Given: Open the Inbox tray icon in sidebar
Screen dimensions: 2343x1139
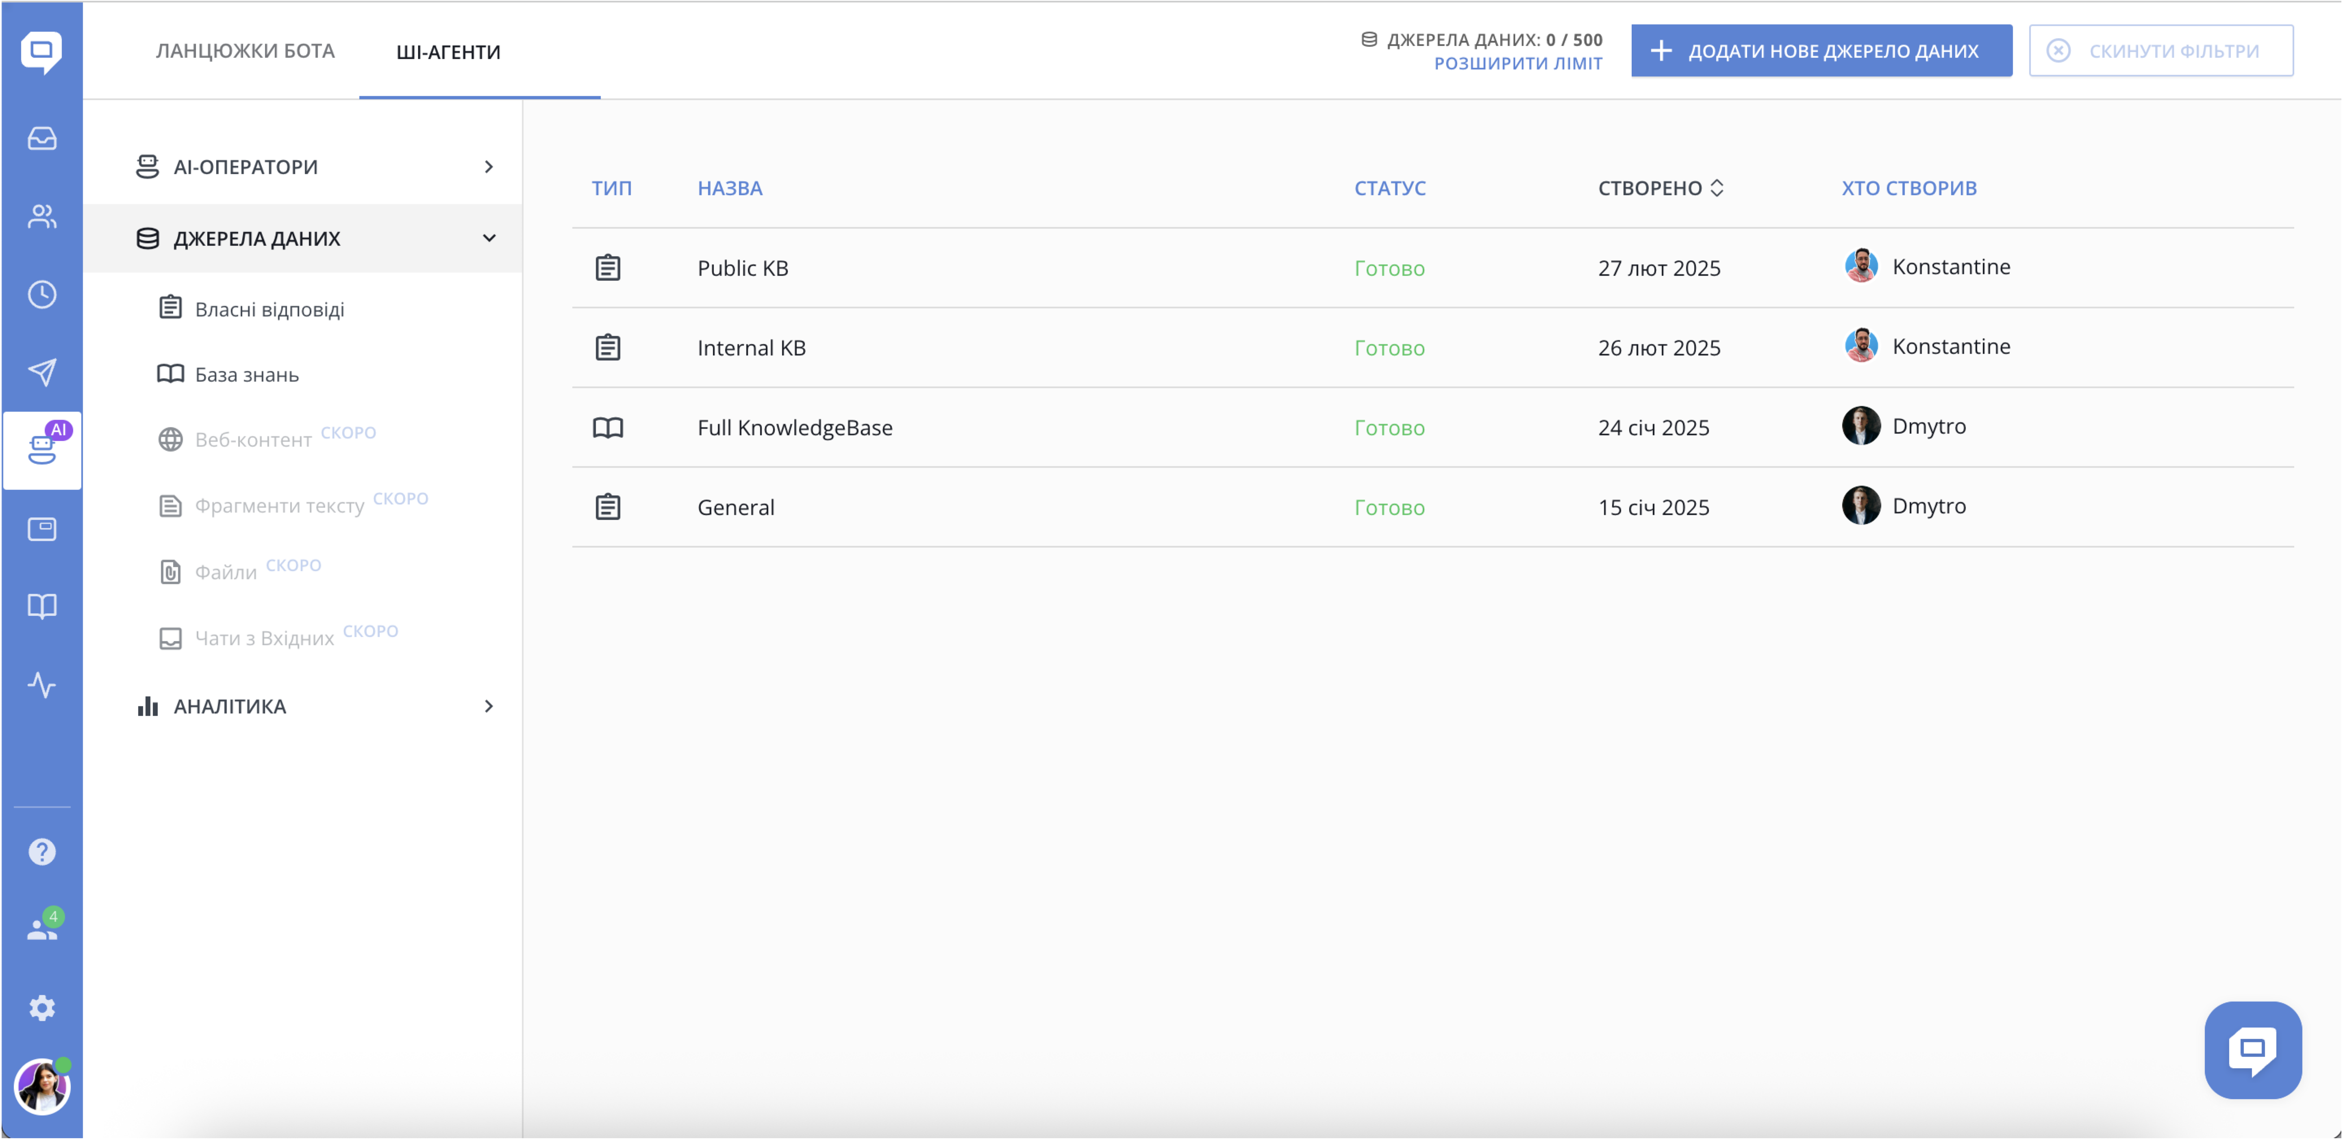Looking at the screenshot, I should (x=42, y=138).
